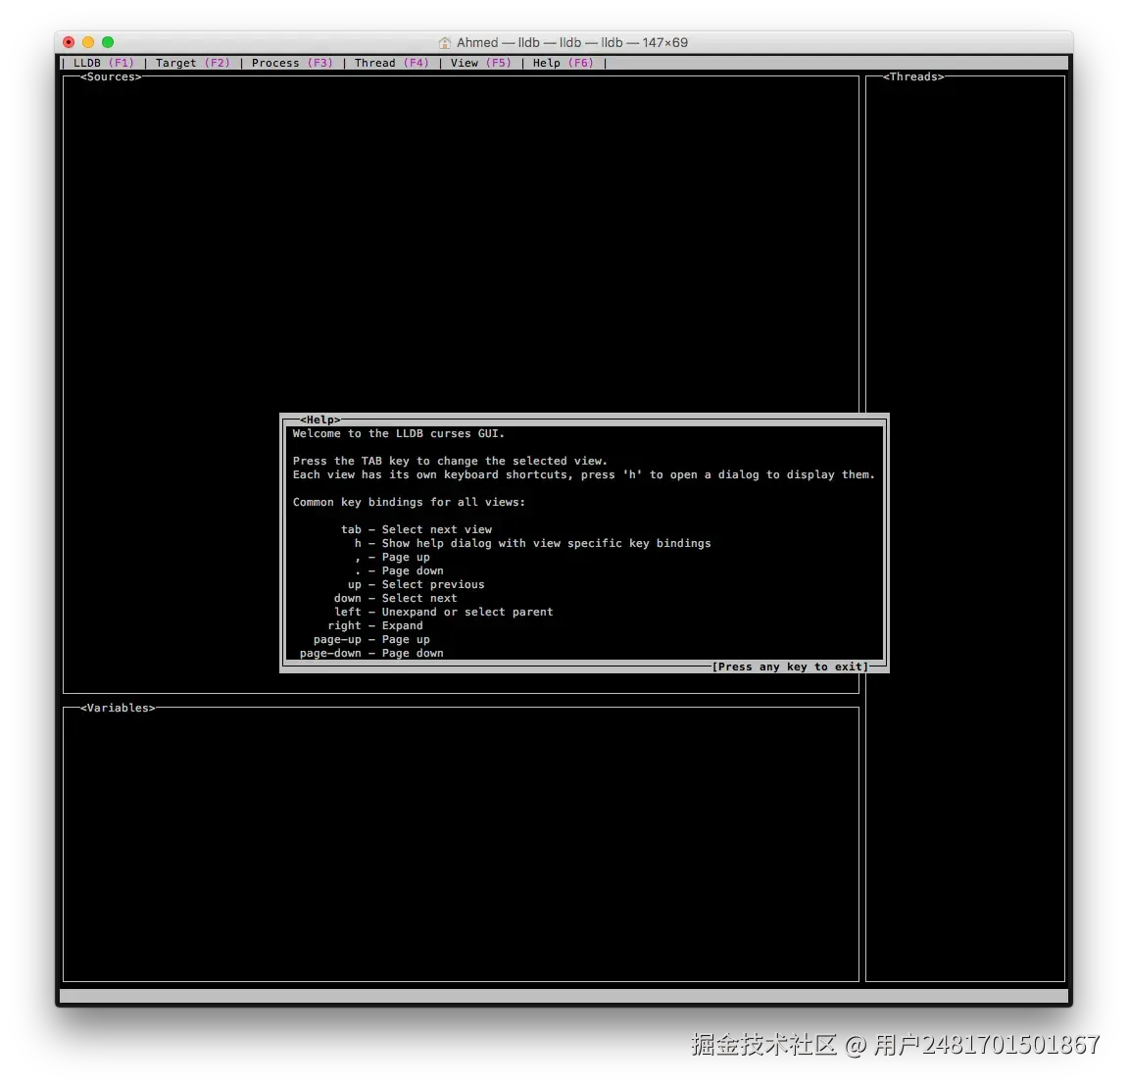Click the home folder icon in title bar
This screenshot has height=1086, width=1128.
tap(445, 42)
